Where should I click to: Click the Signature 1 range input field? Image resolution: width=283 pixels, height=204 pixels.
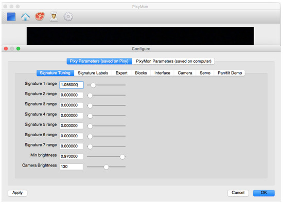(72, 85)
